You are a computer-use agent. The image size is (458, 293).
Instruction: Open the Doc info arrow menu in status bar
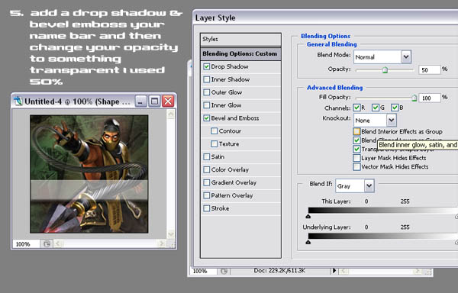(334, 271)
